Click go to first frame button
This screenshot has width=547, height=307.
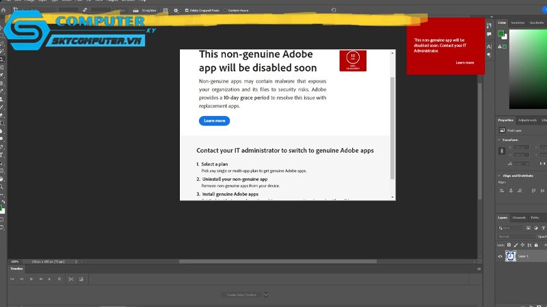[12, 279]
